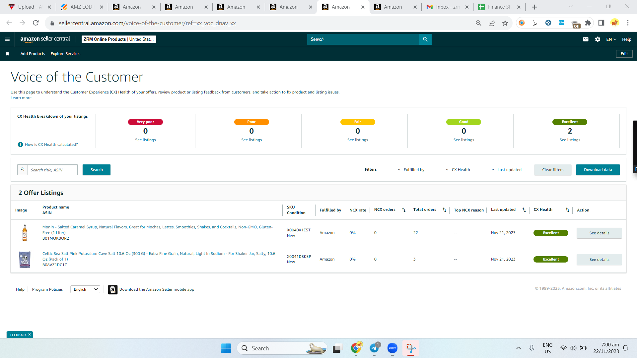This screenshot has width=637, height=358.
Task: See details for Monin Salted Caramel Syrup
Action: coord(599,233)
